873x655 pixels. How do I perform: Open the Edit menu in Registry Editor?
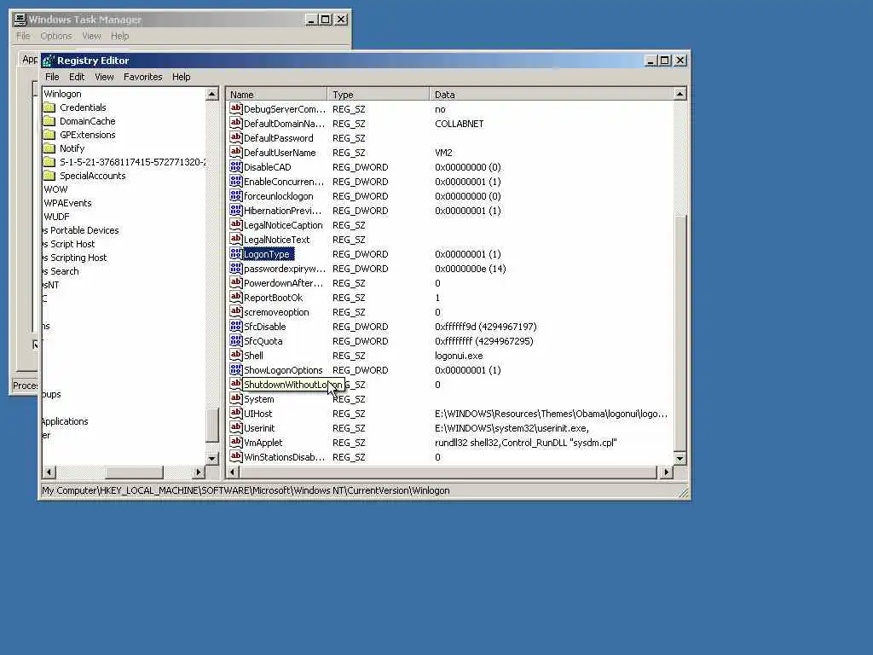point(77,77)
